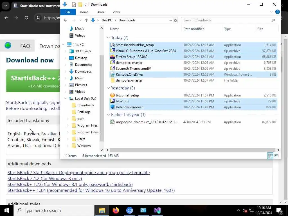288x216 pixels.
Task: Click the demoplex-master zip archive icon
Action: point(112,63)
